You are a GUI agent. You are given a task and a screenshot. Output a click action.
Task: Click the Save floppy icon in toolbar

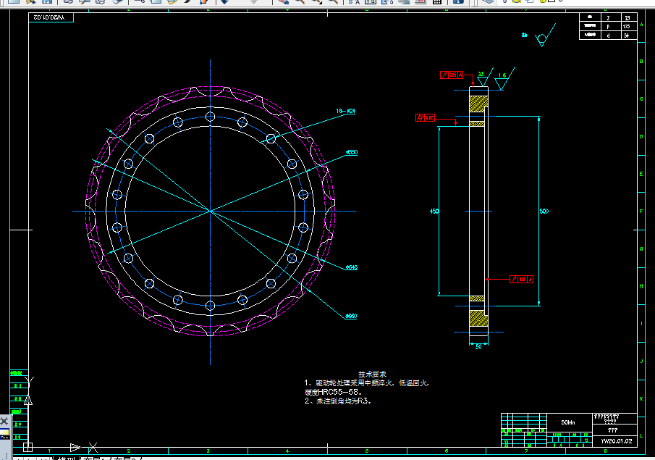point(47,1)
